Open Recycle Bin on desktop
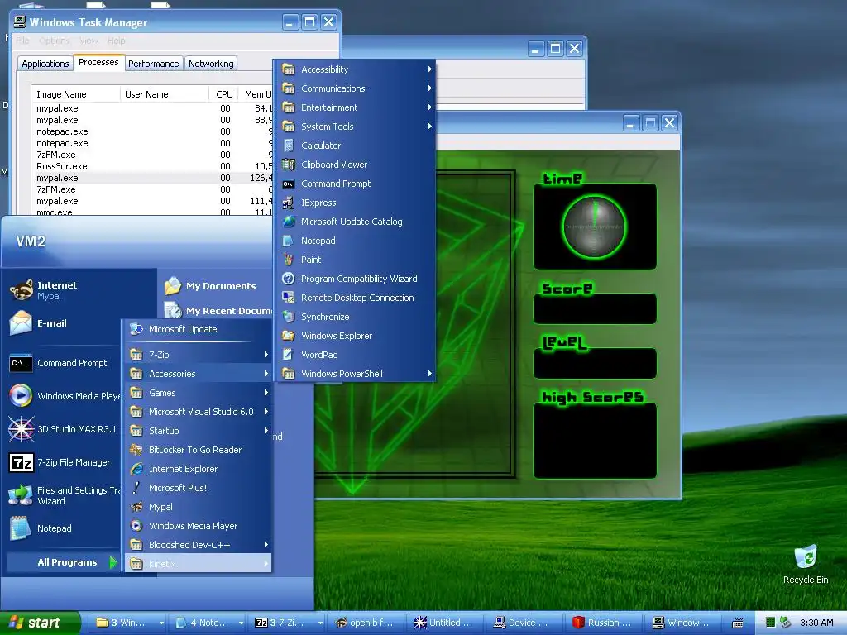This screenshot has width=847, height=635. coord(806,564)
